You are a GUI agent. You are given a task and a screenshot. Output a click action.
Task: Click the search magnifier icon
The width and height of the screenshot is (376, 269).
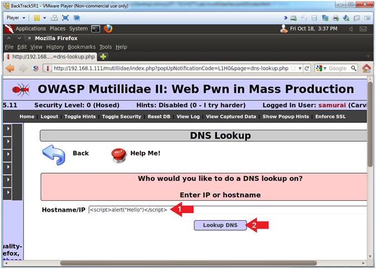pos(353,68)
